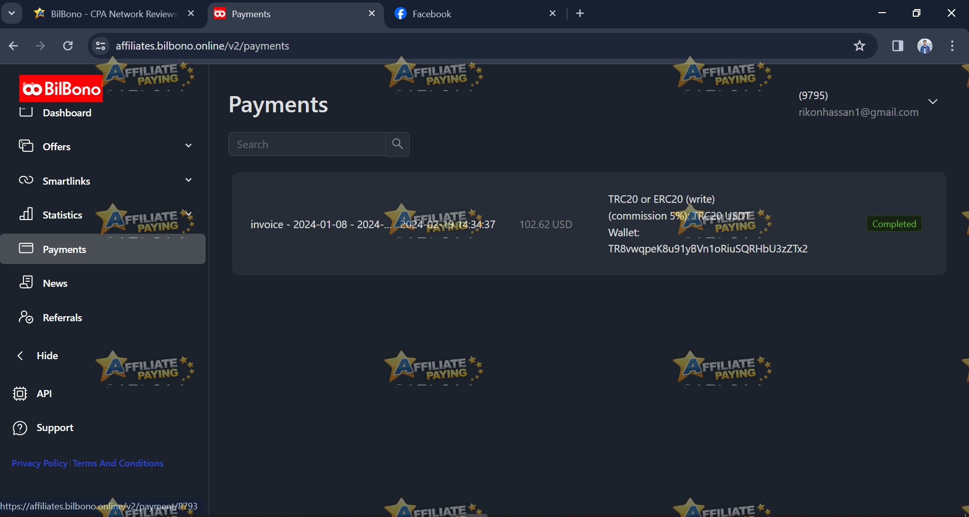969x517 pixels.
Task: Reload the page
Action: pyautogui.click(x=68, y=46)
